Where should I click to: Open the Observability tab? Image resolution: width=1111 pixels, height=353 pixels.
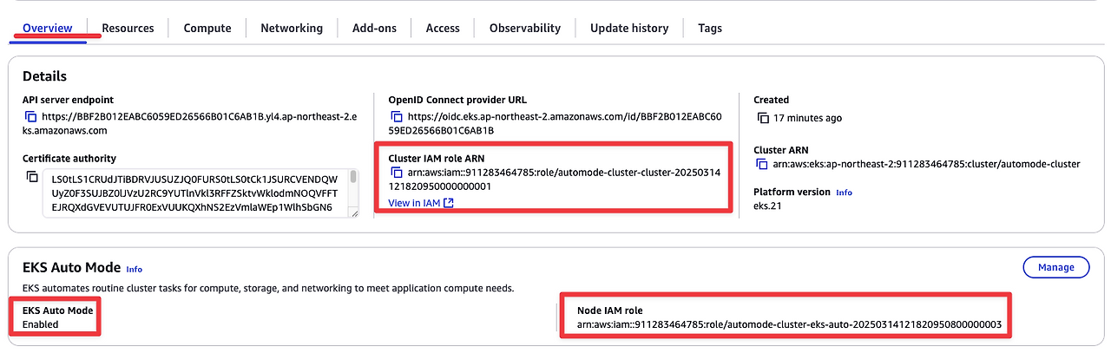coord(525,28)
